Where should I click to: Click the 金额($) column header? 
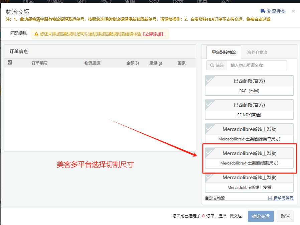[x=133, y=63]
